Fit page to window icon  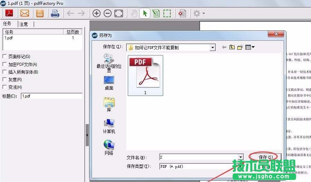click(x=119, y=13)
